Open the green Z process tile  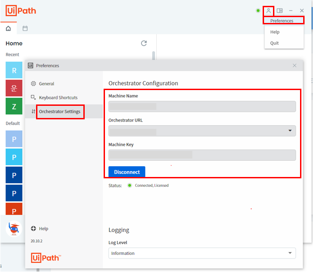tap(14, 106)
